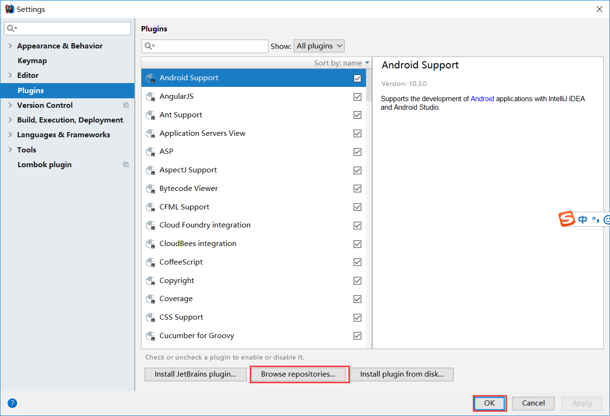Expand the Tools settings node

coord(10,150)
